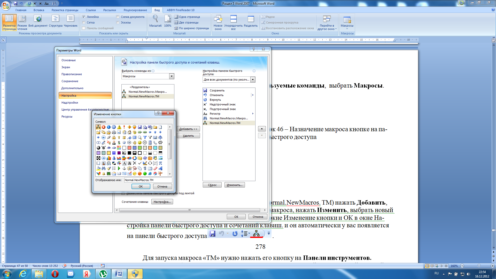Click the symbol list scroll down arrow
Screen dimensions: 496x279
170,174
